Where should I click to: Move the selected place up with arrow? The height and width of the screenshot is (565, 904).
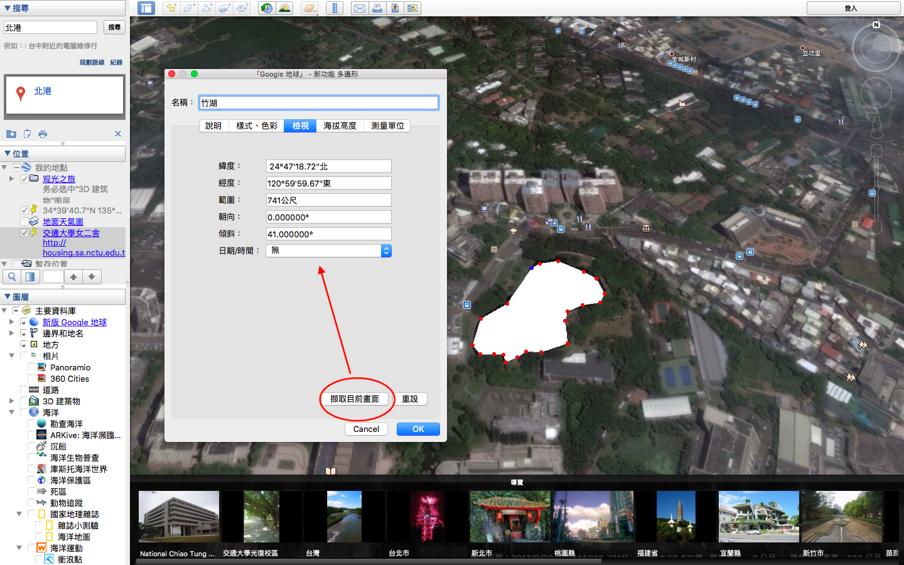pyautogui.click(x=73, y=277)
